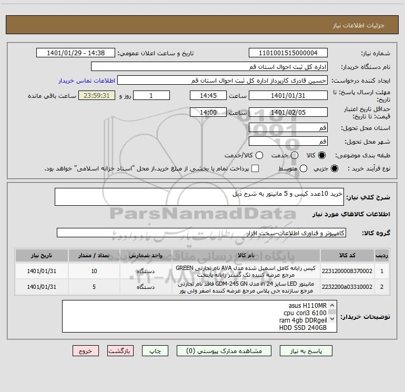Click quantity cell showing 10
The height and width of the screenshot is (392, 405).
tap(94, 271)
